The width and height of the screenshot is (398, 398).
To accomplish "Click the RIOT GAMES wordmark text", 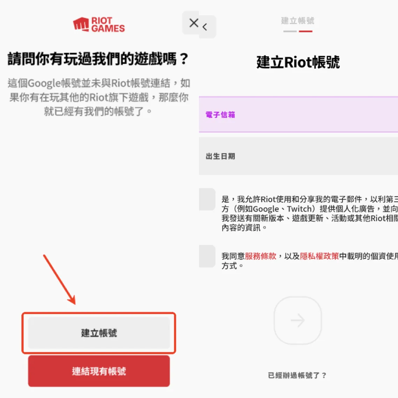I will 108,24.
